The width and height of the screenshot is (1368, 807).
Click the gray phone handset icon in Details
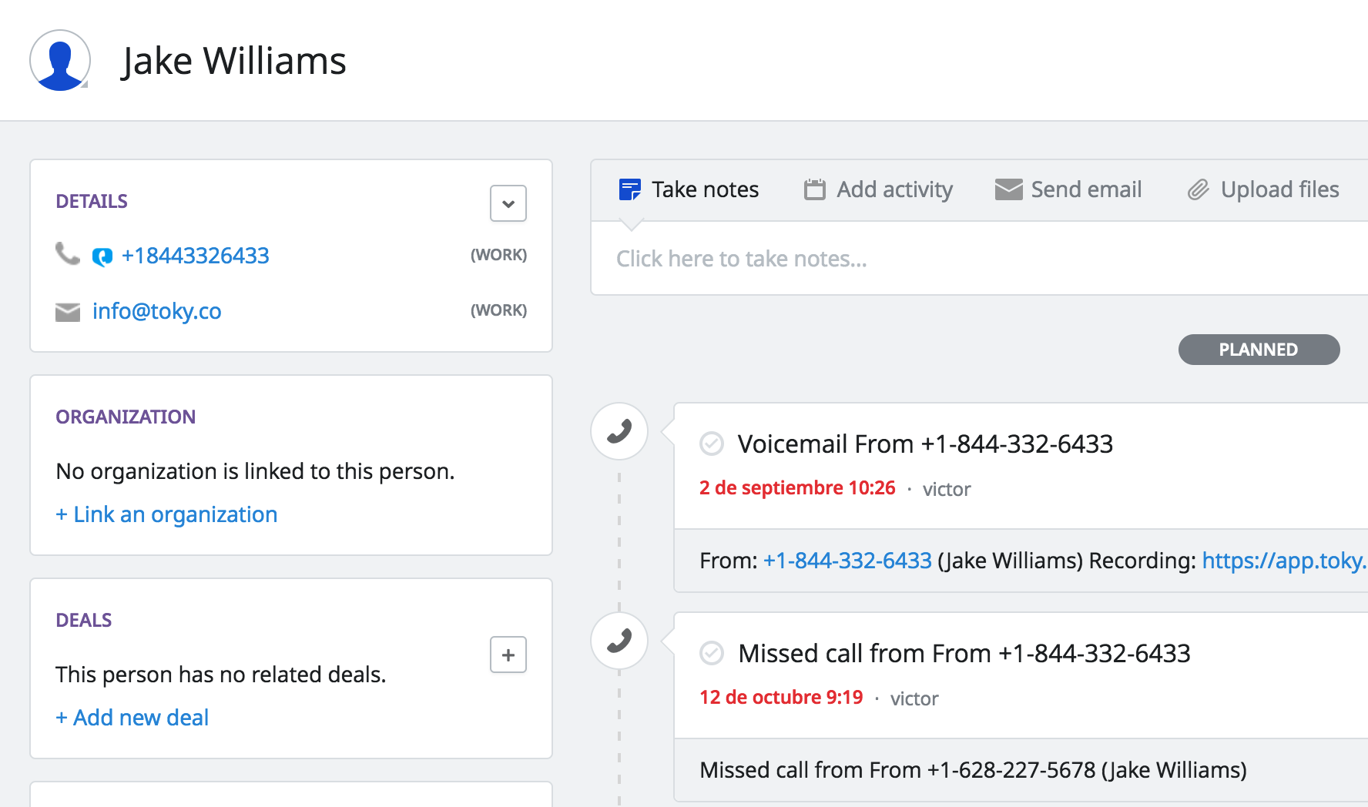pyautogui.click(x=68, y=254)
